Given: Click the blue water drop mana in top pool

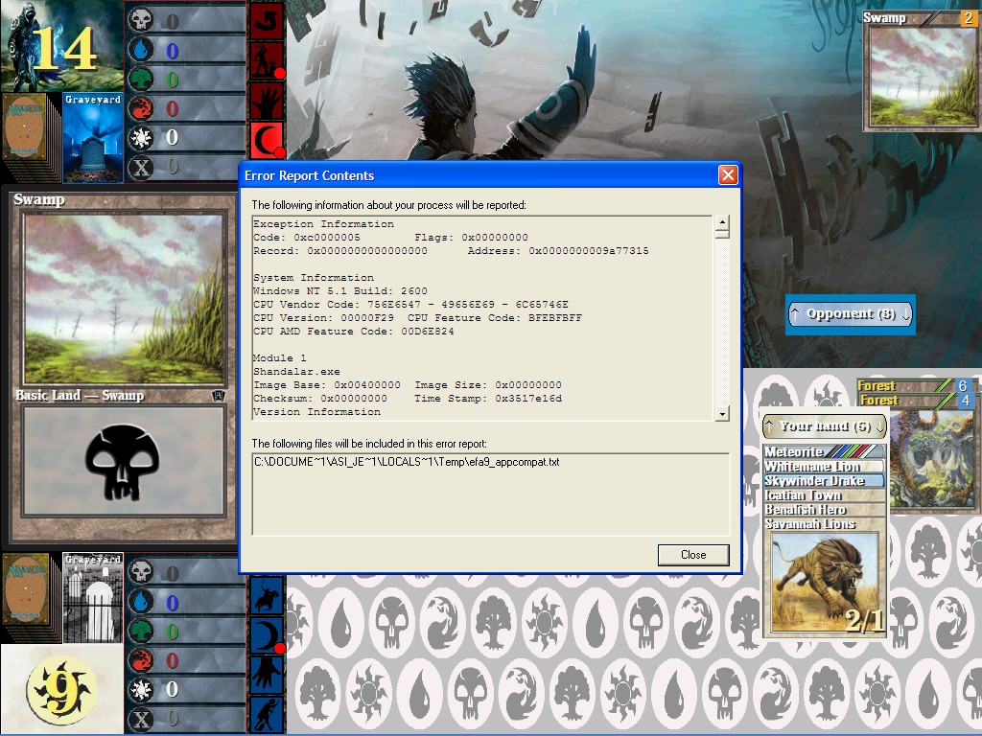Looking at the screenshot, I should point(141,50).
